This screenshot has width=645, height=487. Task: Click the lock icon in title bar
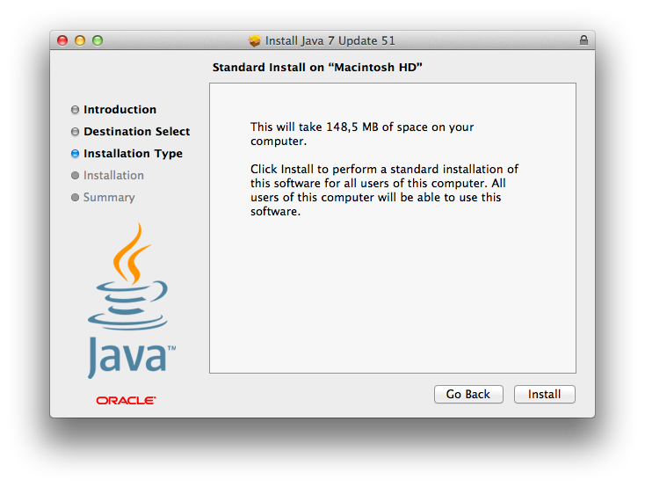583,40
